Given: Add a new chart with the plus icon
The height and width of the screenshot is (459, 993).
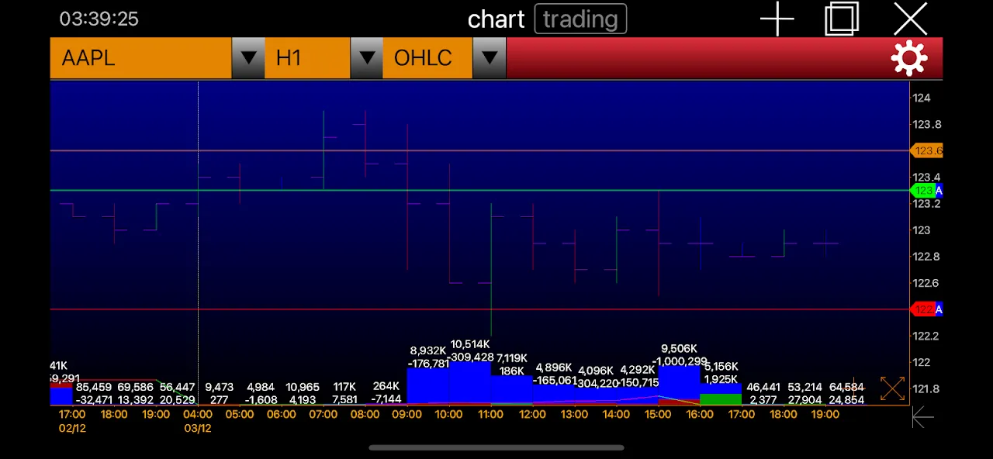Looking at the screenshot, I should tap(777, 19).
